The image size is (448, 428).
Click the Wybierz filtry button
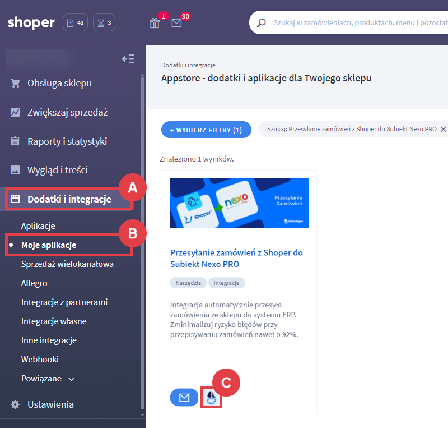pos(206,130)
